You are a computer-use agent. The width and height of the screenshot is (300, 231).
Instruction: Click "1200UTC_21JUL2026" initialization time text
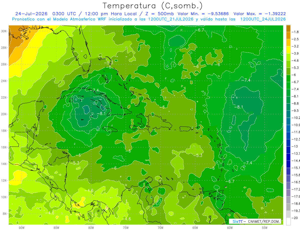pyautogui.click(x=169, y=19)
